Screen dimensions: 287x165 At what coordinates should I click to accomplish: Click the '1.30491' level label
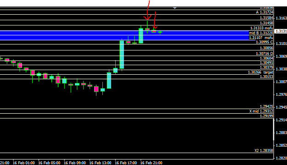tap(266, 63)
